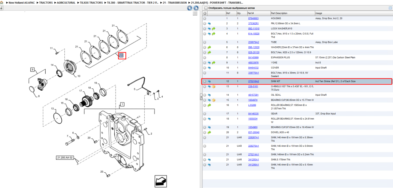Viewport: 393px width, 188px height.
Task: Open part number link L33289
Action: (252, 105)
